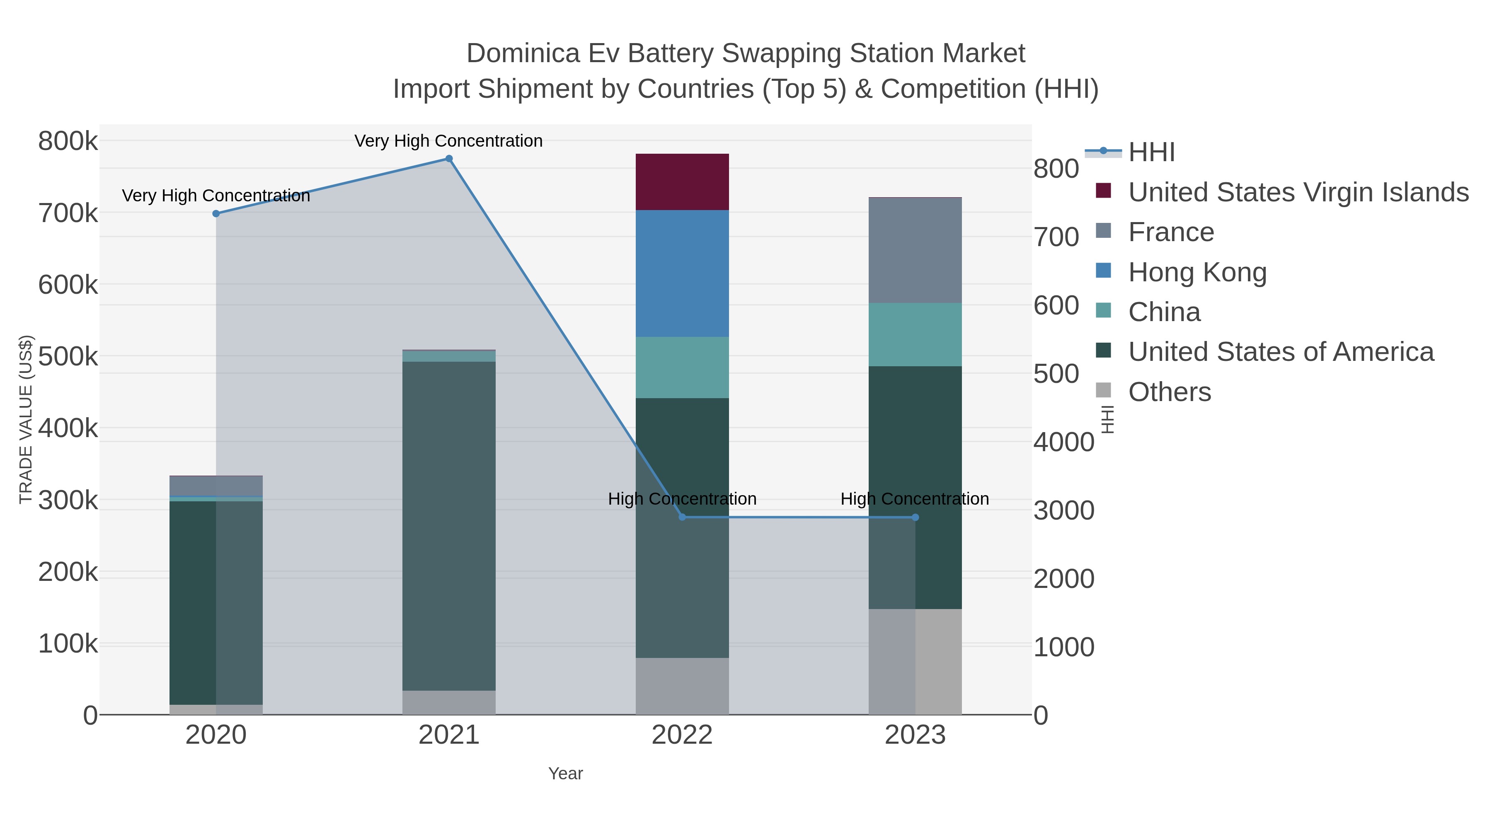Click the 2021 x-axis label
Viewport: 1492px width, 839px height.
pos(449,735)
